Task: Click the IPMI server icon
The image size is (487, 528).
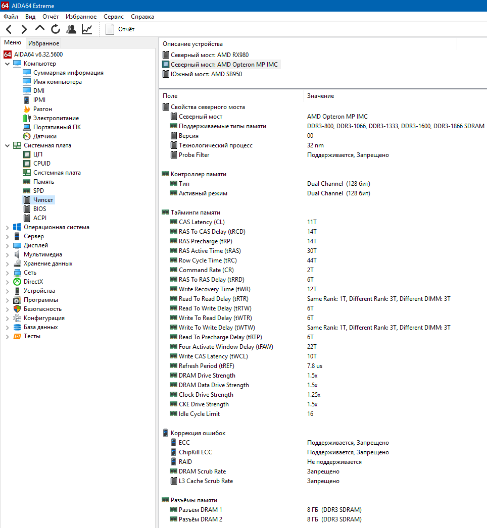Action: [x=27, y=99]
